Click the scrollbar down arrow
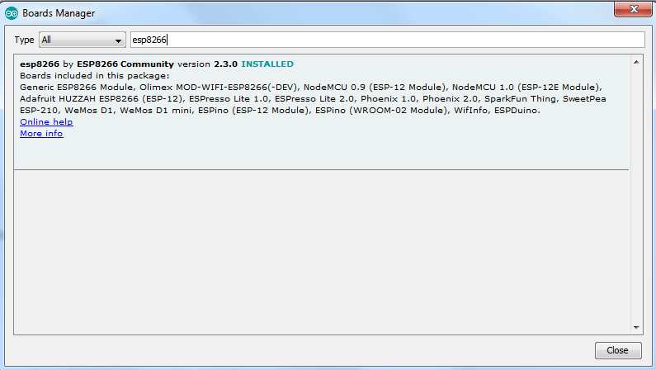The height and width of the screenshot is (370, 656). tap(636, 327)
